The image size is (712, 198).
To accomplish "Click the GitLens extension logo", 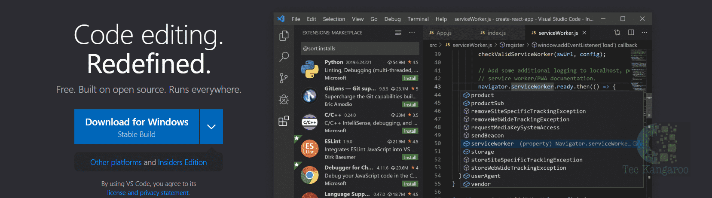I will coord(309,96).
